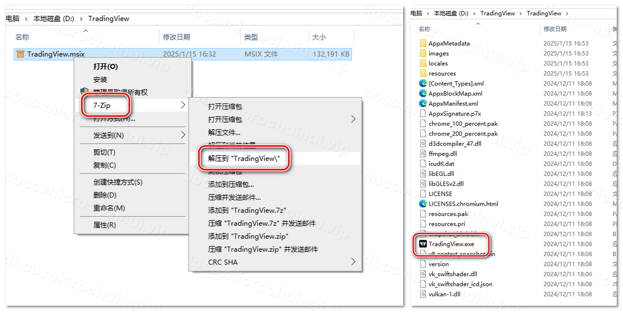Choose 压缩并发送邮件... in 7-Zip submenu
The width and height of the screenshot is (623, 312).
tap(235, 197)
